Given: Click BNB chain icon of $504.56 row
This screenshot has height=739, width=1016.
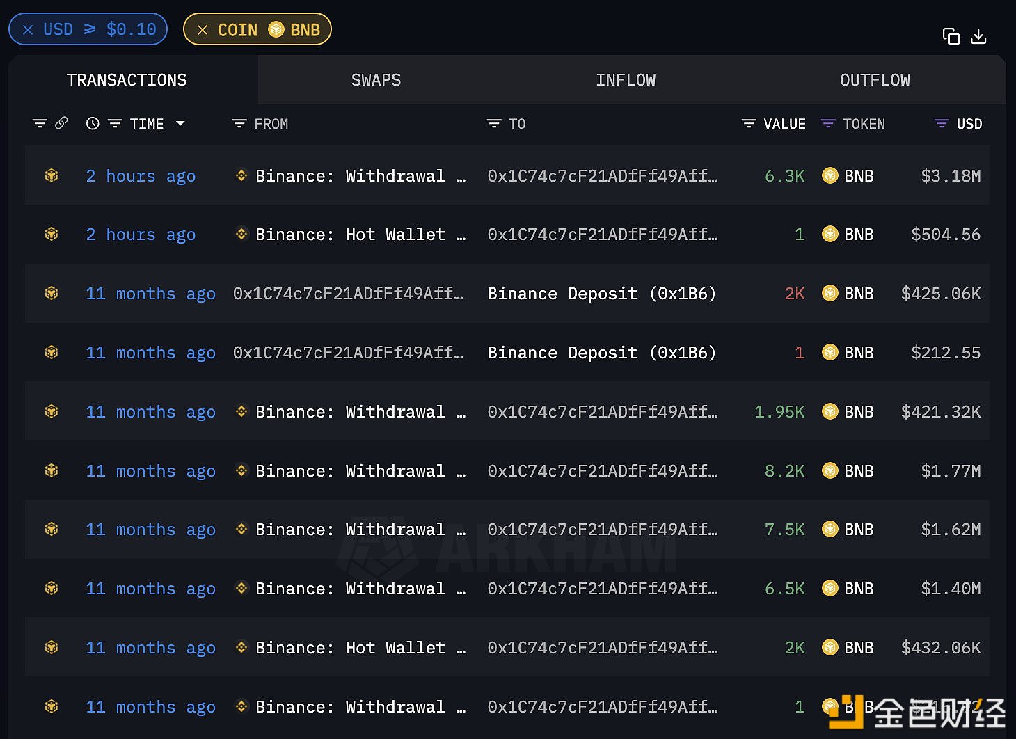Looking at the screenshot, I should coord(51,234).
